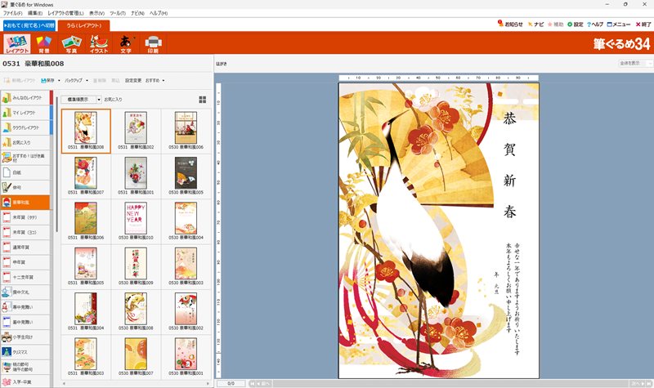Select dark thumbnail 0530 豪華和風005
Image resolution: width=654 pixels, height=388 pixels.
click(x=186, y=176)
